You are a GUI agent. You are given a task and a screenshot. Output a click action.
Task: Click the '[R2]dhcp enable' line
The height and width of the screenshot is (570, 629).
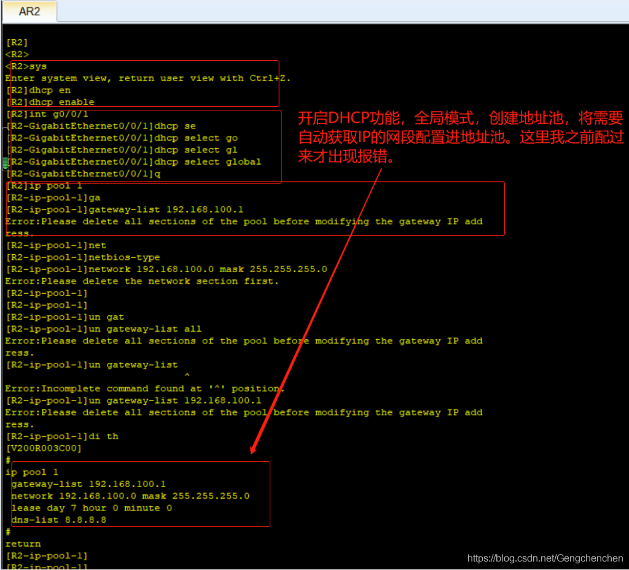[50, 102]
